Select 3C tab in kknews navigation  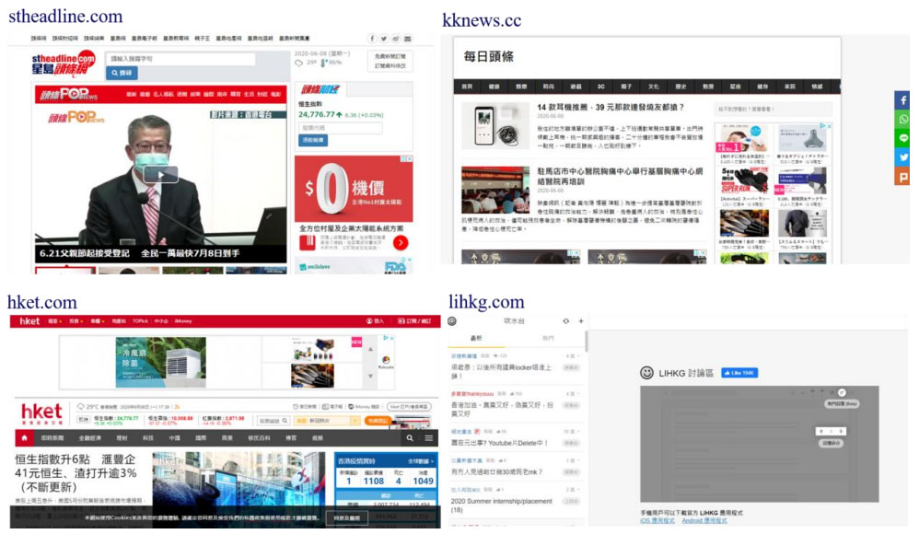point(600,87)
